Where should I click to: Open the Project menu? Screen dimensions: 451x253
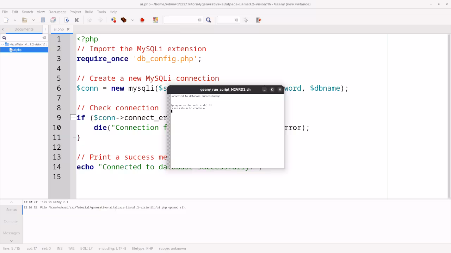pyautogui.click(x=75, y=12)
